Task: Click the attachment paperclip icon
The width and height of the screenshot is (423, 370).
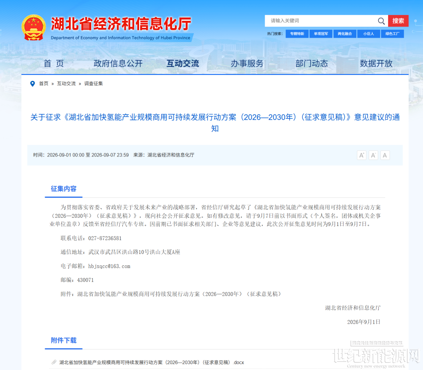Action: [x=54, y=362]
